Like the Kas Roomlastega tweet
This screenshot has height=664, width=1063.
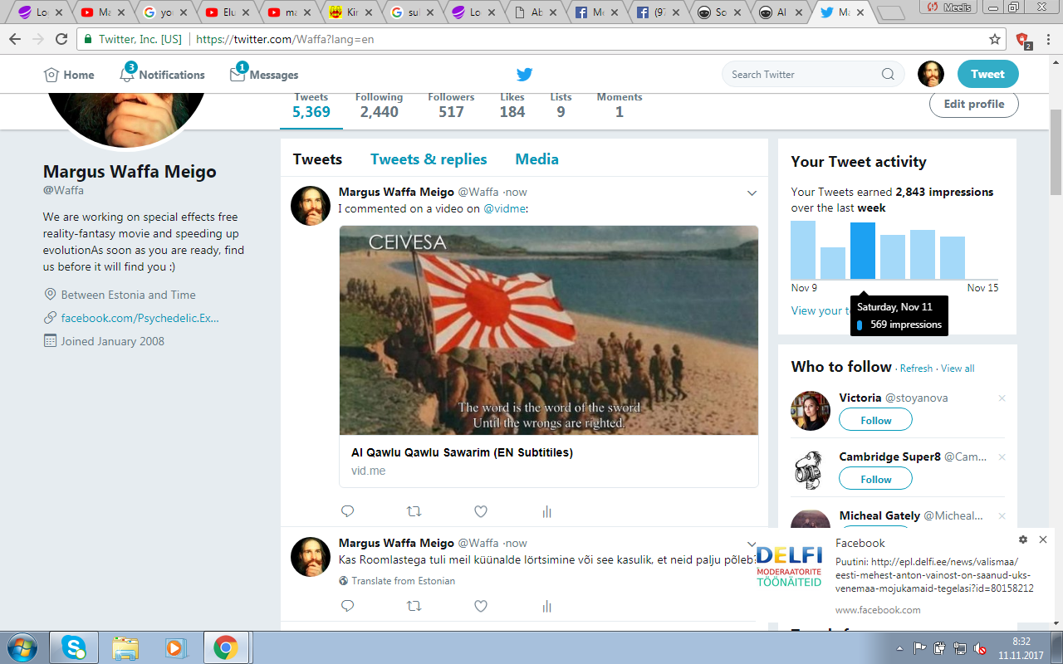pyautogui.click(x=481, y=606)
